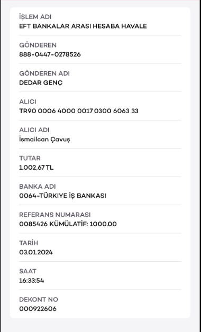Screen dimensions: 201x332
Task: Select the transaction name EFT BANKALAR ARASI HESABA HAVALE
Action: pos(83,26)
